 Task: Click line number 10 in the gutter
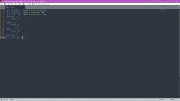[x=3, y=29]
